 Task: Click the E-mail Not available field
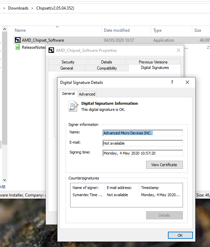[x=143, y=143]
